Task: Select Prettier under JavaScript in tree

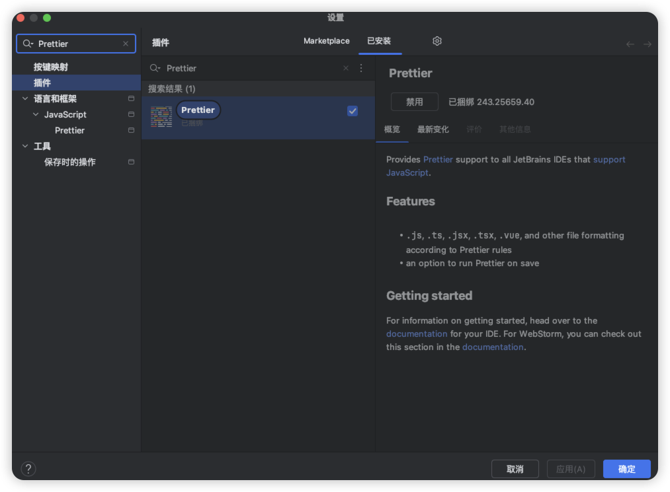Action: pyautogui.click(x=69, y=130)
